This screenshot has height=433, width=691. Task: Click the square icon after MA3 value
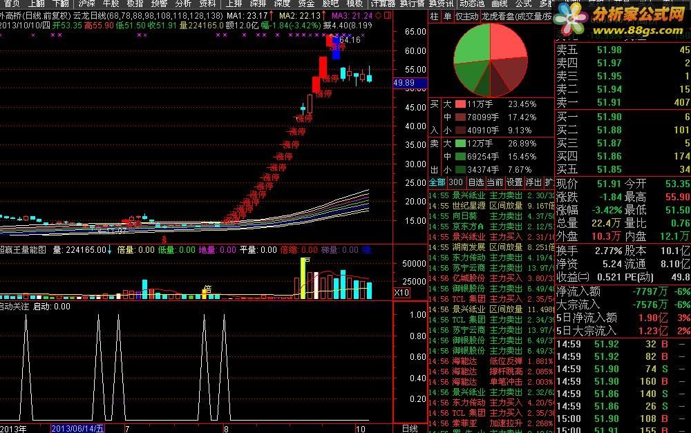click(x=387, y=15)
